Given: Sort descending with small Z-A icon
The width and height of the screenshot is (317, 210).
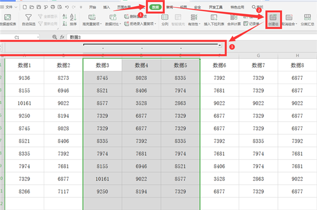Looking at the screenshot, I should pos(64,24).
